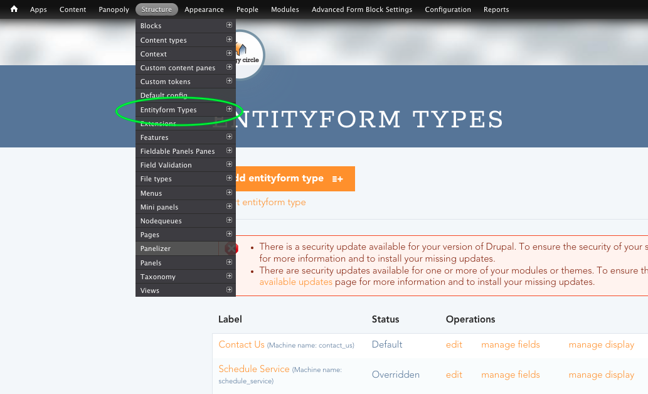Image resolution: width=648 pixels, height=394 pixels.
Task: Click the home icon in admin bar
Action: pos(14,9)
